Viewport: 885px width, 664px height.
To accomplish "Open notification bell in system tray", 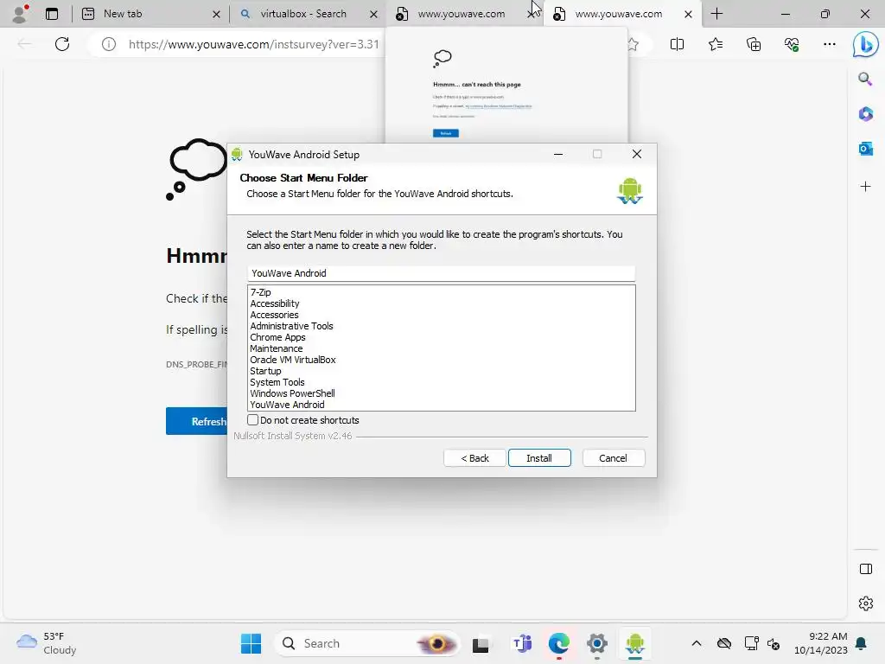I will [x=862, y=643].
